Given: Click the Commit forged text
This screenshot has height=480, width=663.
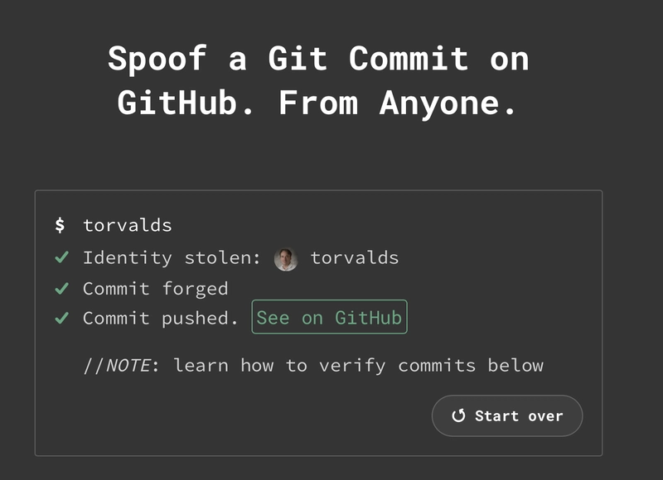Looking at the screenshot, I should 155,289.
